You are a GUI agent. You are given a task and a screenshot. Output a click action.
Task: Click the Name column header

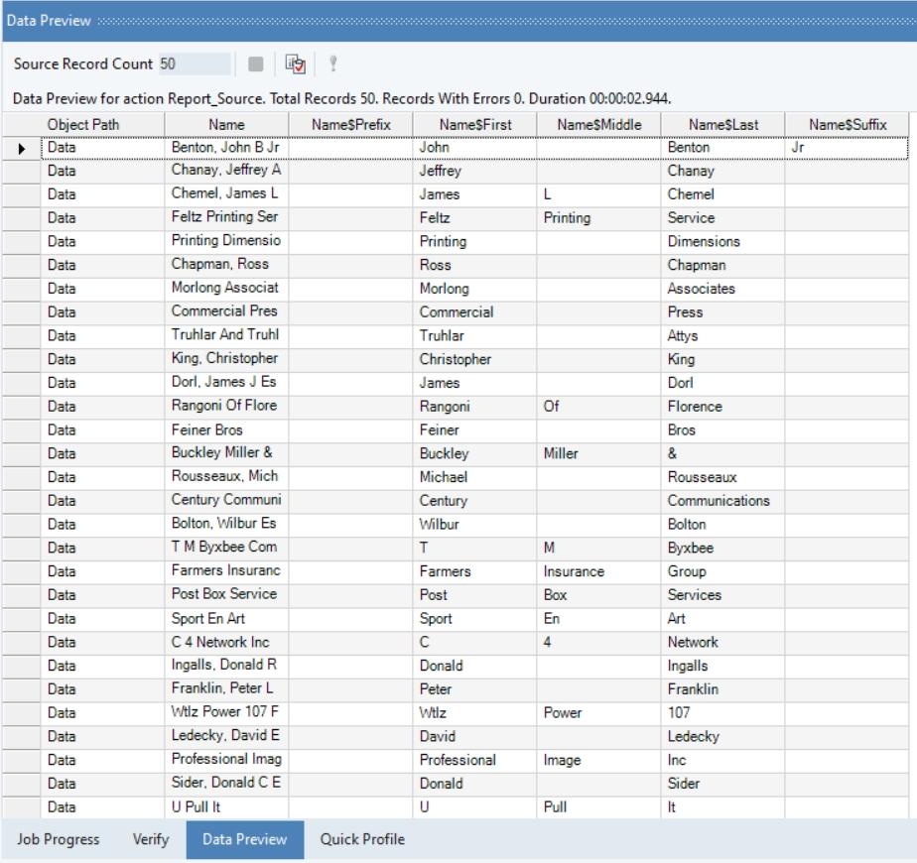(226, 124)
